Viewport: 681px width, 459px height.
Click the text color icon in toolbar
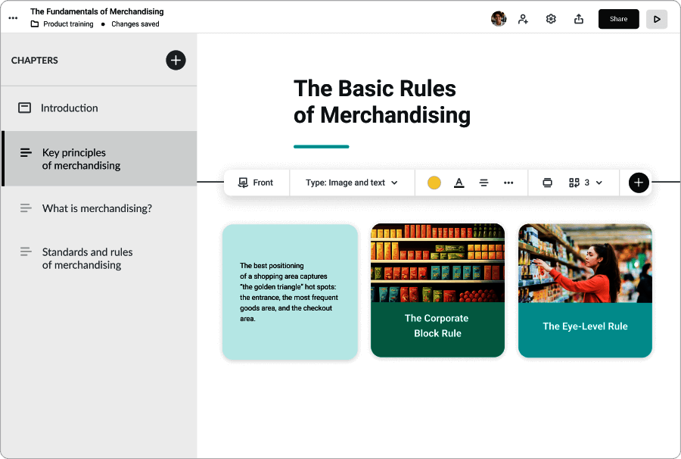[459, 183]
